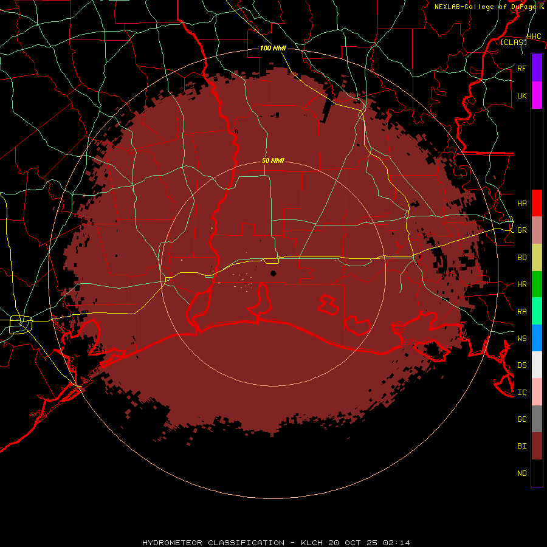Select the WS blue legend swatch
The height and width of the screenshot is (547, 547).
pyautogui.click(x=537, y=338)
